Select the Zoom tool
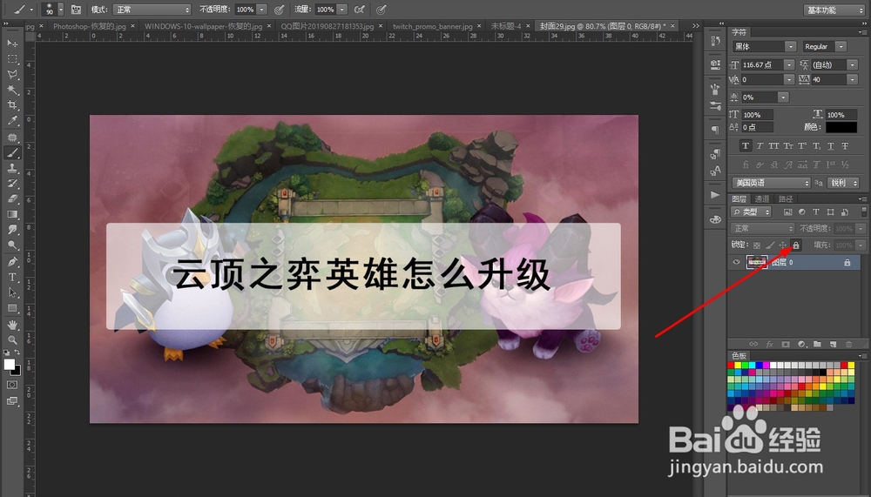 [12, 339]
